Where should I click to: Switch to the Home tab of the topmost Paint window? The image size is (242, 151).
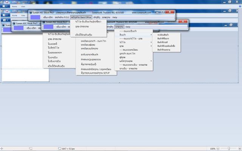click(x=14, y=6)
